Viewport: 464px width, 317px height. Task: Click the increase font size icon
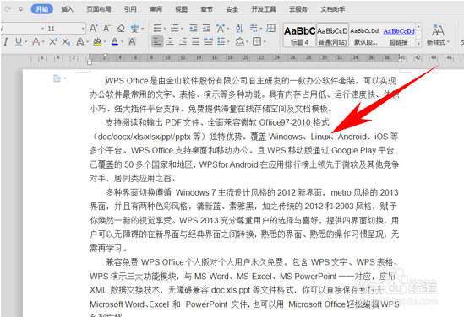[94, 29]
